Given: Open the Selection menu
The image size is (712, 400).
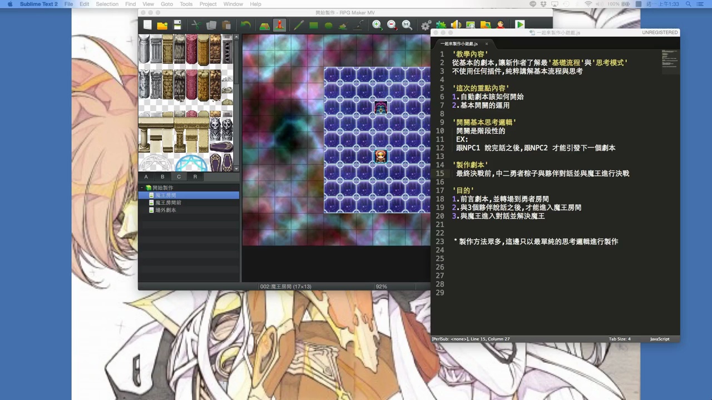Looking at the screenshot, I should coord(107,4).
